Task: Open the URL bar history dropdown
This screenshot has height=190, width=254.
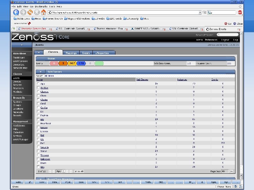Action: [x=200, y=12]
